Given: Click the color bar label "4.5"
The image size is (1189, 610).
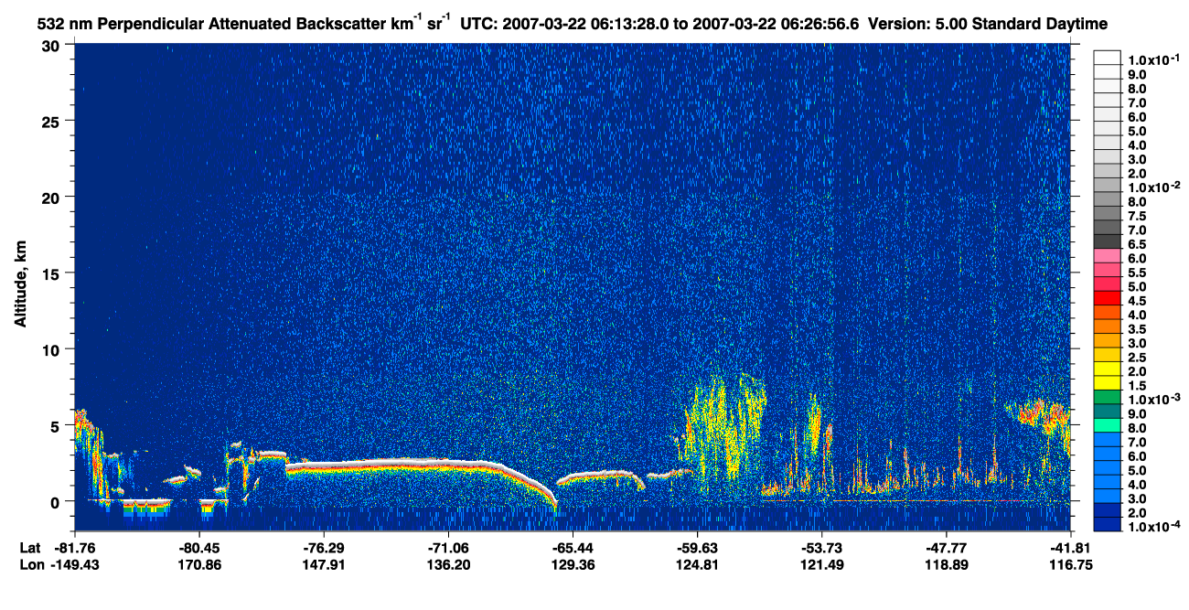Looking at the screenshot, I should tap(1137, 301).
